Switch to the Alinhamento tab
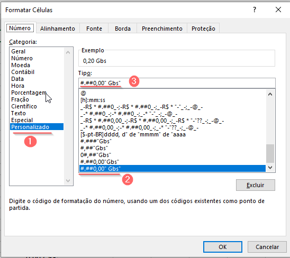Screen dimensions: 290x258 pos(58,29)
